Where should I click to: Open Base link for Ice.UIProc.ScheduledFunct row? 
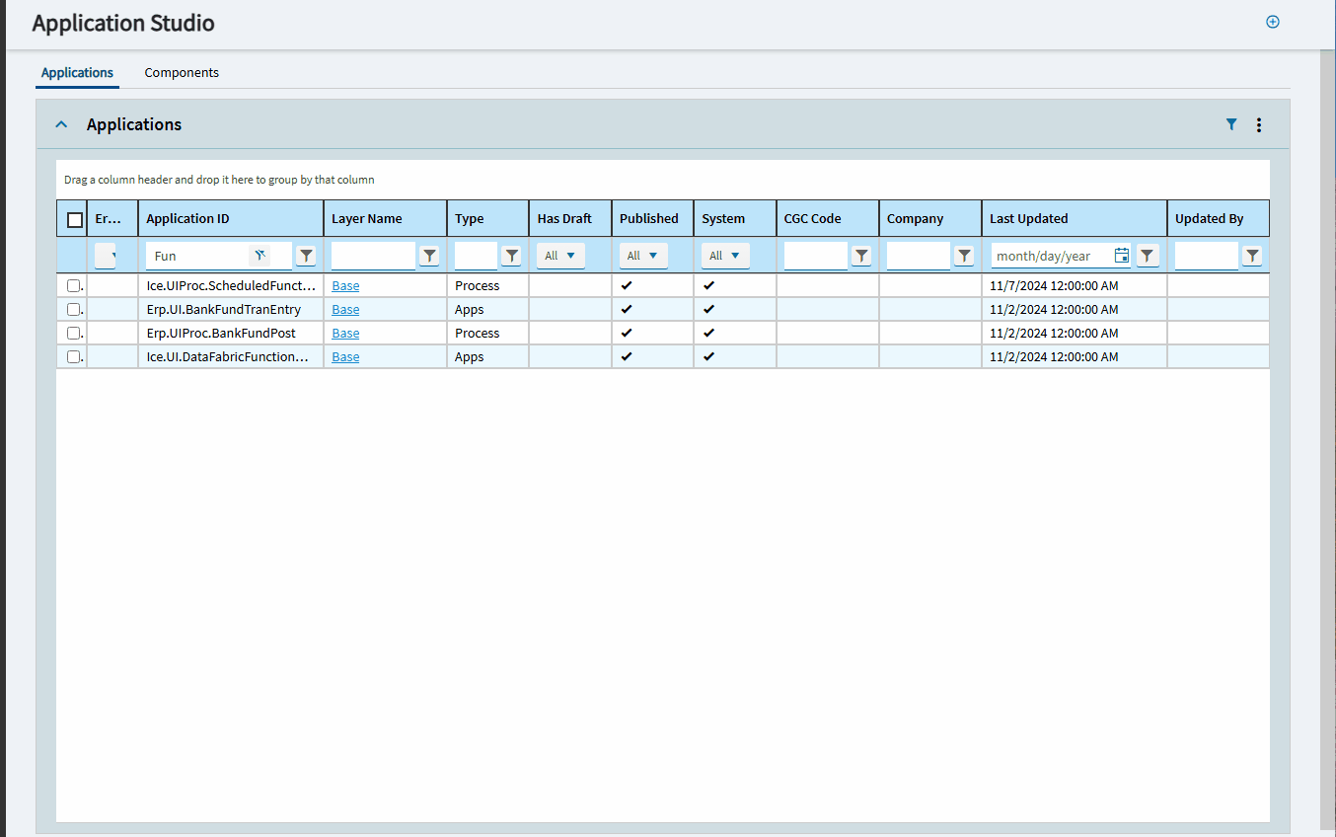point(345,285)
